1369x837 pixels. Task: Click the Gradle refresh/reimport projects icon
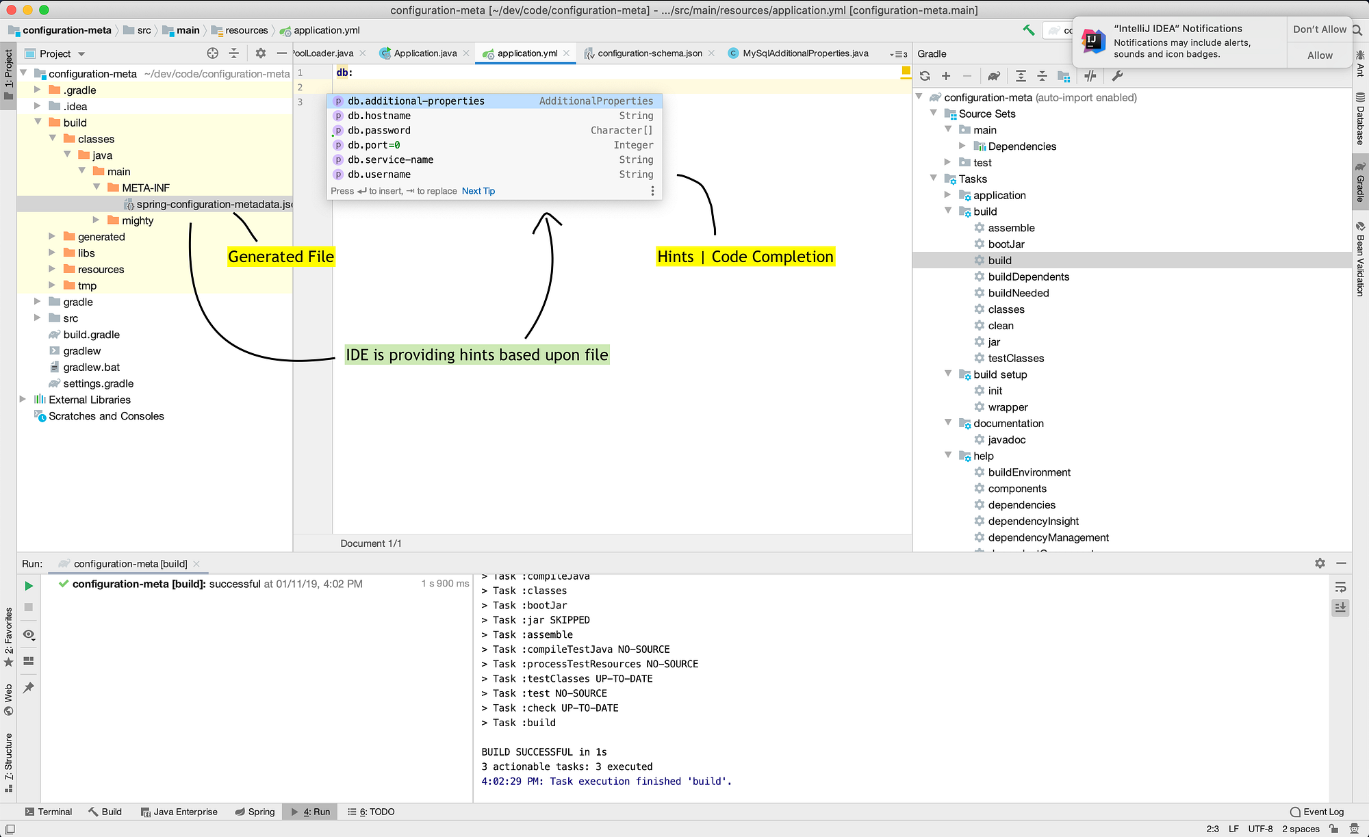click(x=925, y=76)
